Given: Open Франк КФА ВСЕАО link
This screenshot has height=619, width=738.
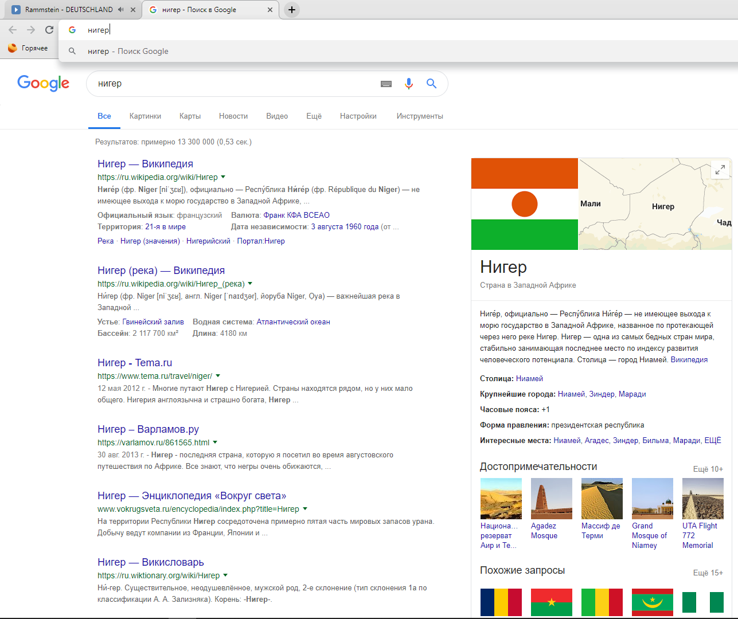Looking at the screenshot, I should pos(296,215).
